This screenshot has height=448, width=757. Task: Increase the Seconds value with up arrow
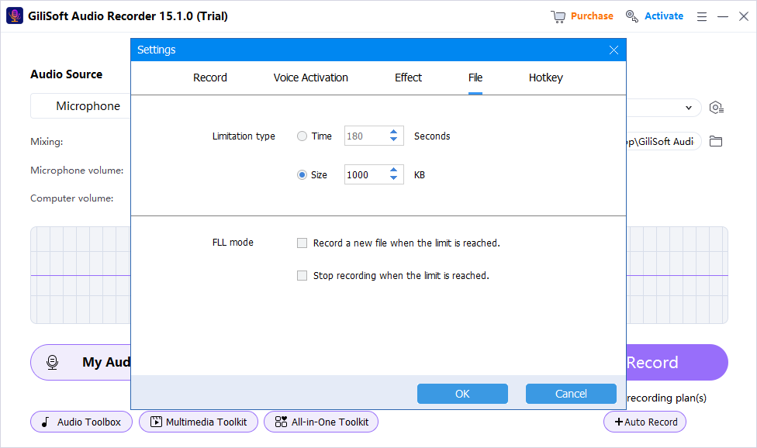coord(393,132)
